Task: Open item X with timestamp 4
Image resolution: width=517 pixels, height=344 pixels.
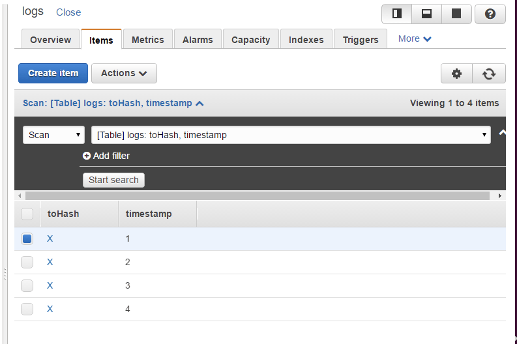Action: pyautogui.click(x=50, y=309)
